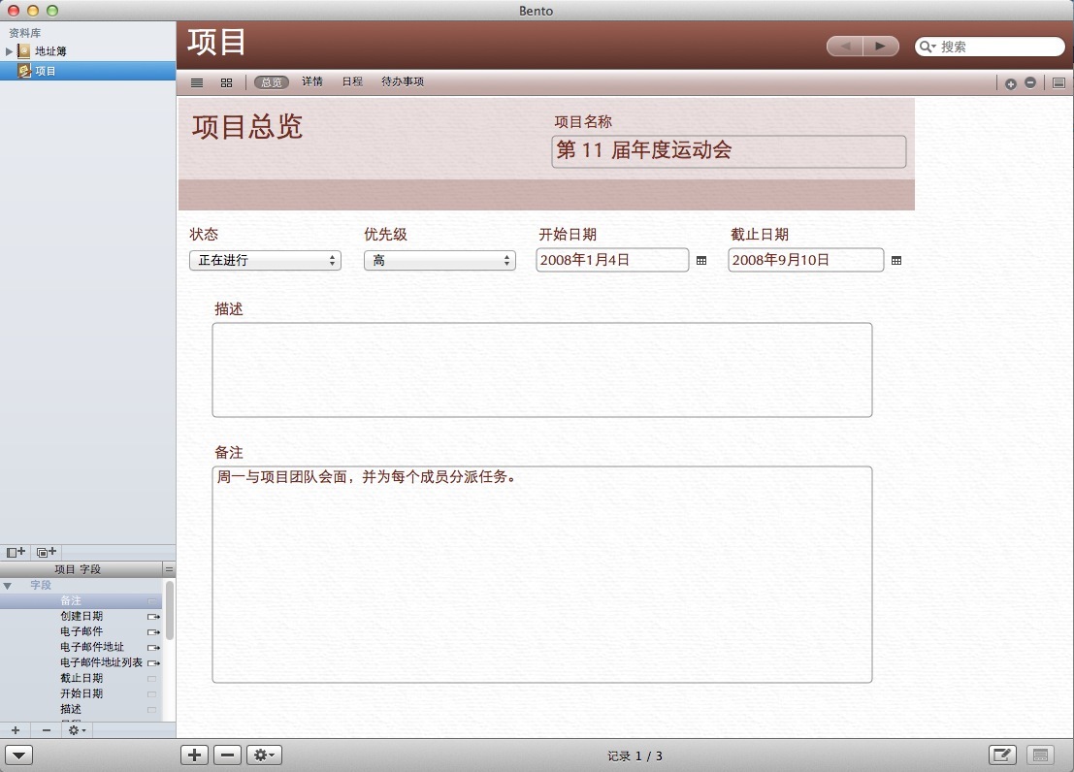Click the 项目名称 text field
Screen dimensions: 1074x772
[x=729, y=151]
